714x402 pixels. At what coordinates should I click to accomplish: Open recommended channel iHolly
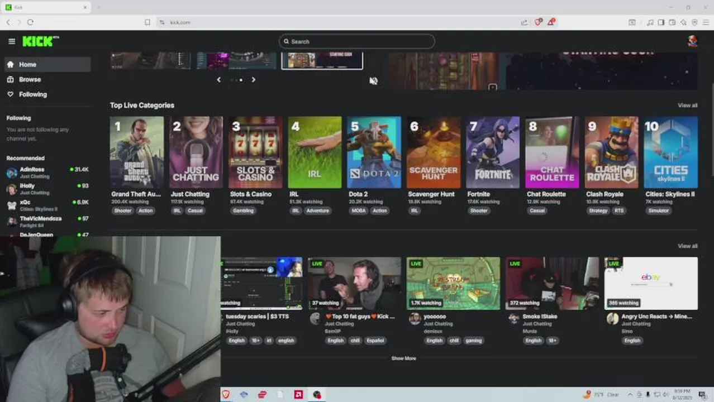[47, 189]
